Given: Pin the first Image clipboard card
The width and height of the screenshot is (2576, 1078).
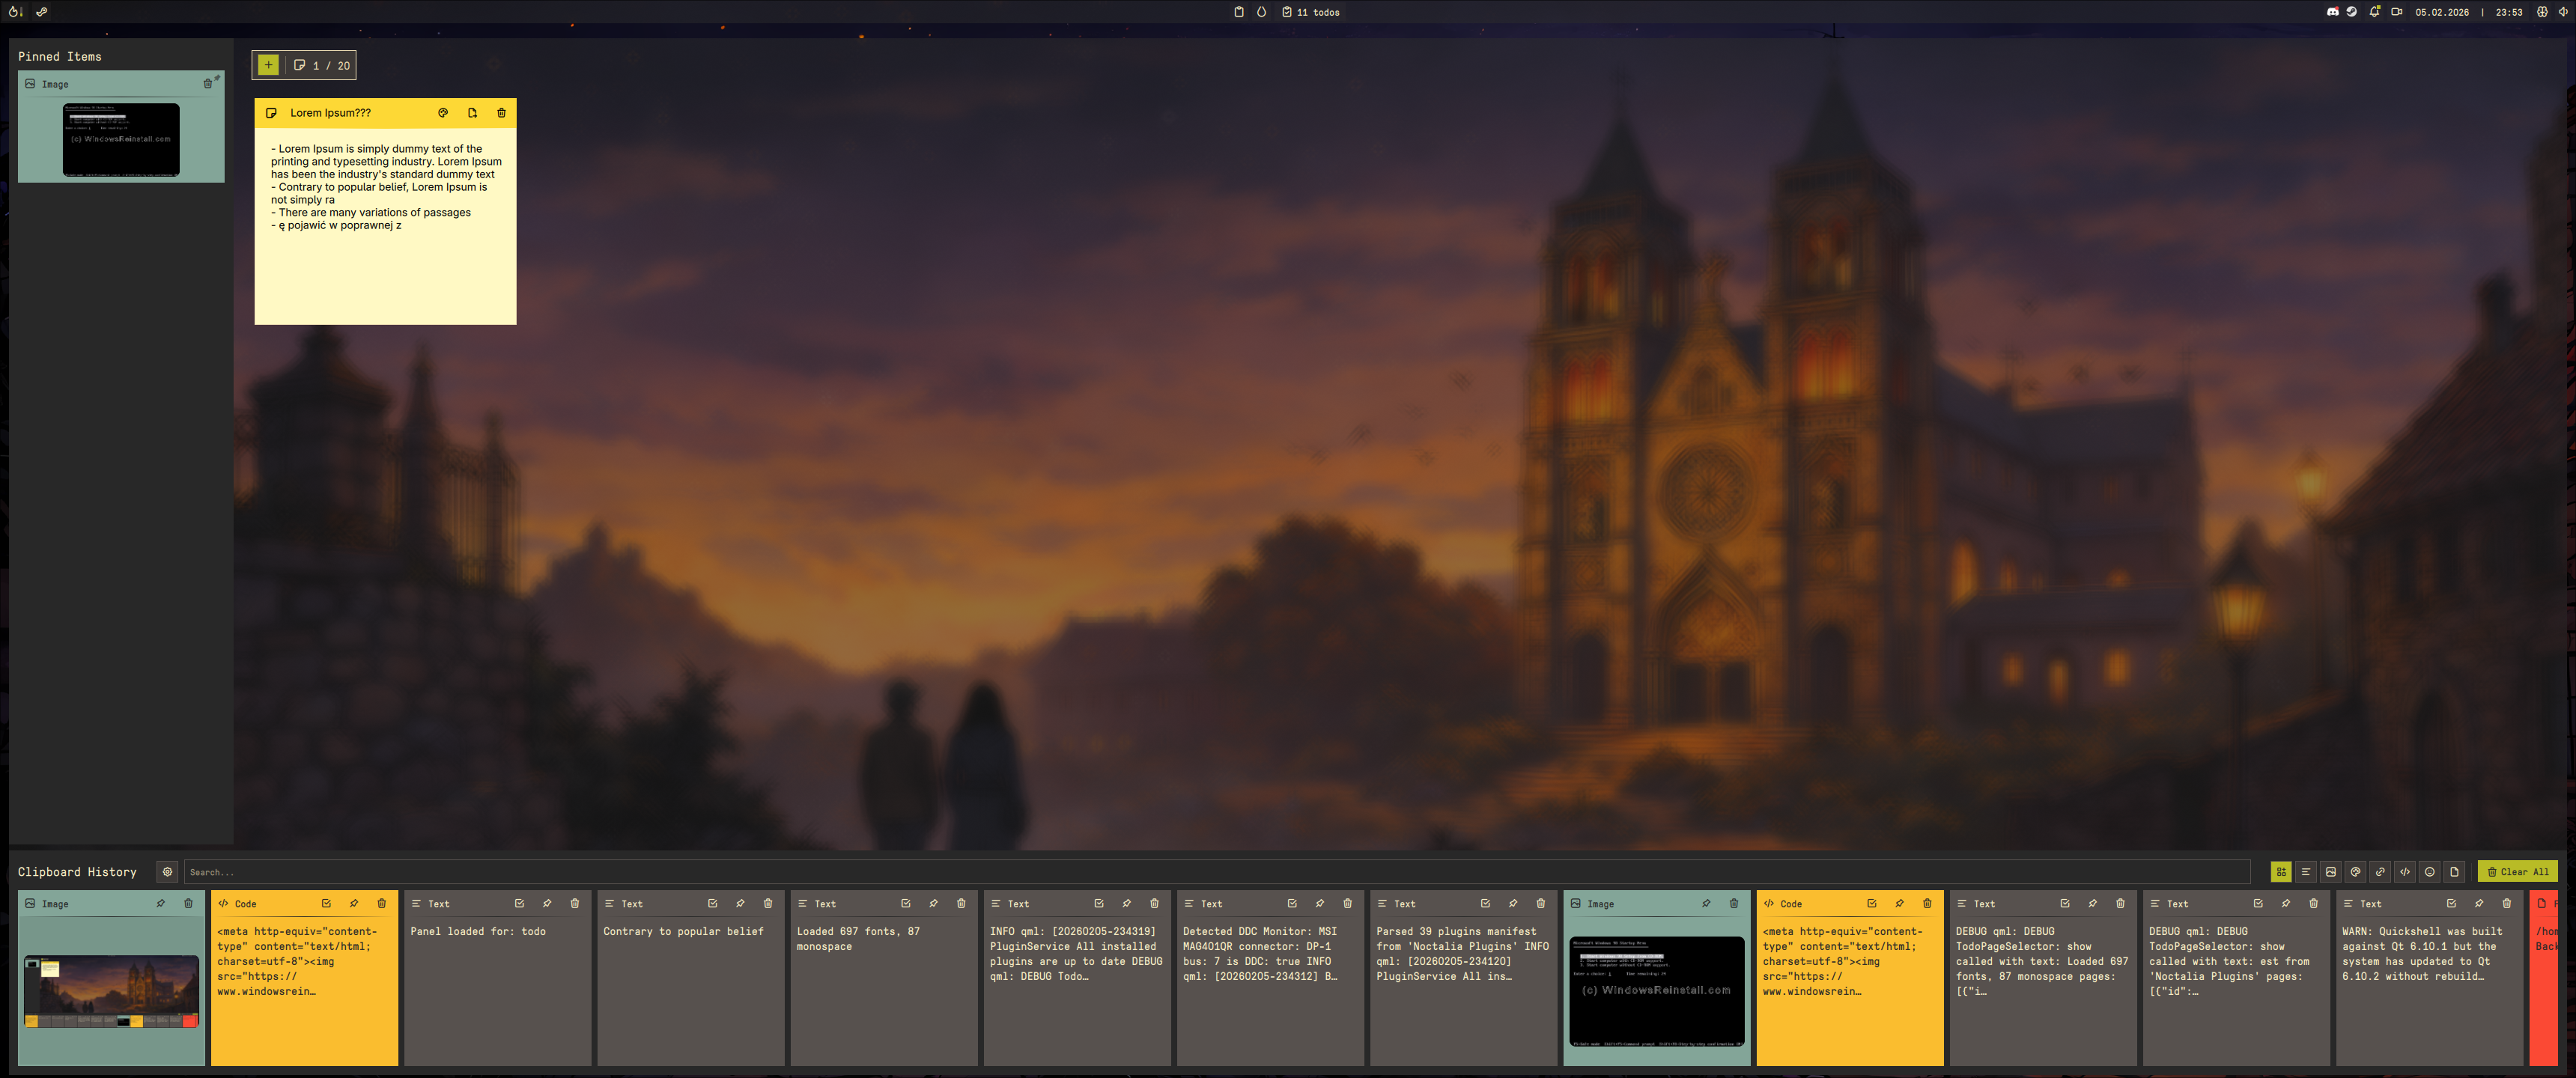Looking at the screenshot, I should (160, 903).
